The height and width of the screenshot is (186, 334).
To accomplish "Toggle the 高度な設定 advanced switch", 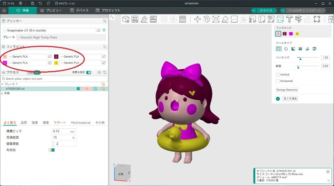I will (89, 73).
